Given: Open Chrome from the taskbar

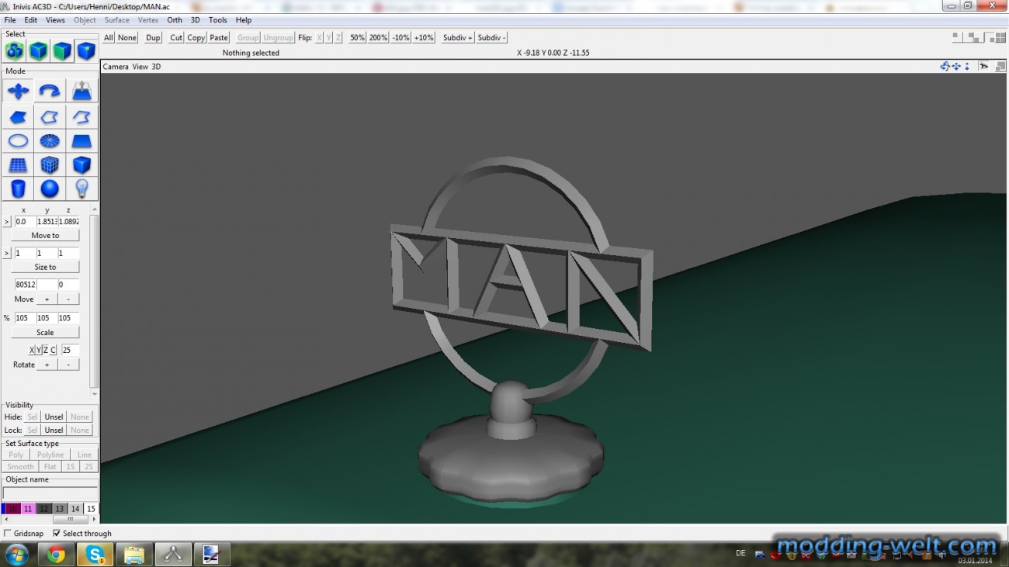Looking at the screenshot, I should point(56,555).
